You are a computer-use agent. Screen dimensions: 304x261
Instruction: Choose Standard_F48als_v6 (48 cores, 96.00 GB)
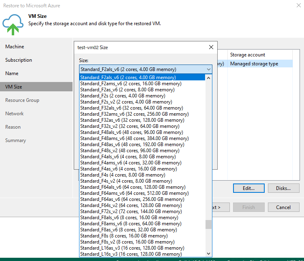tap(142, 132)
